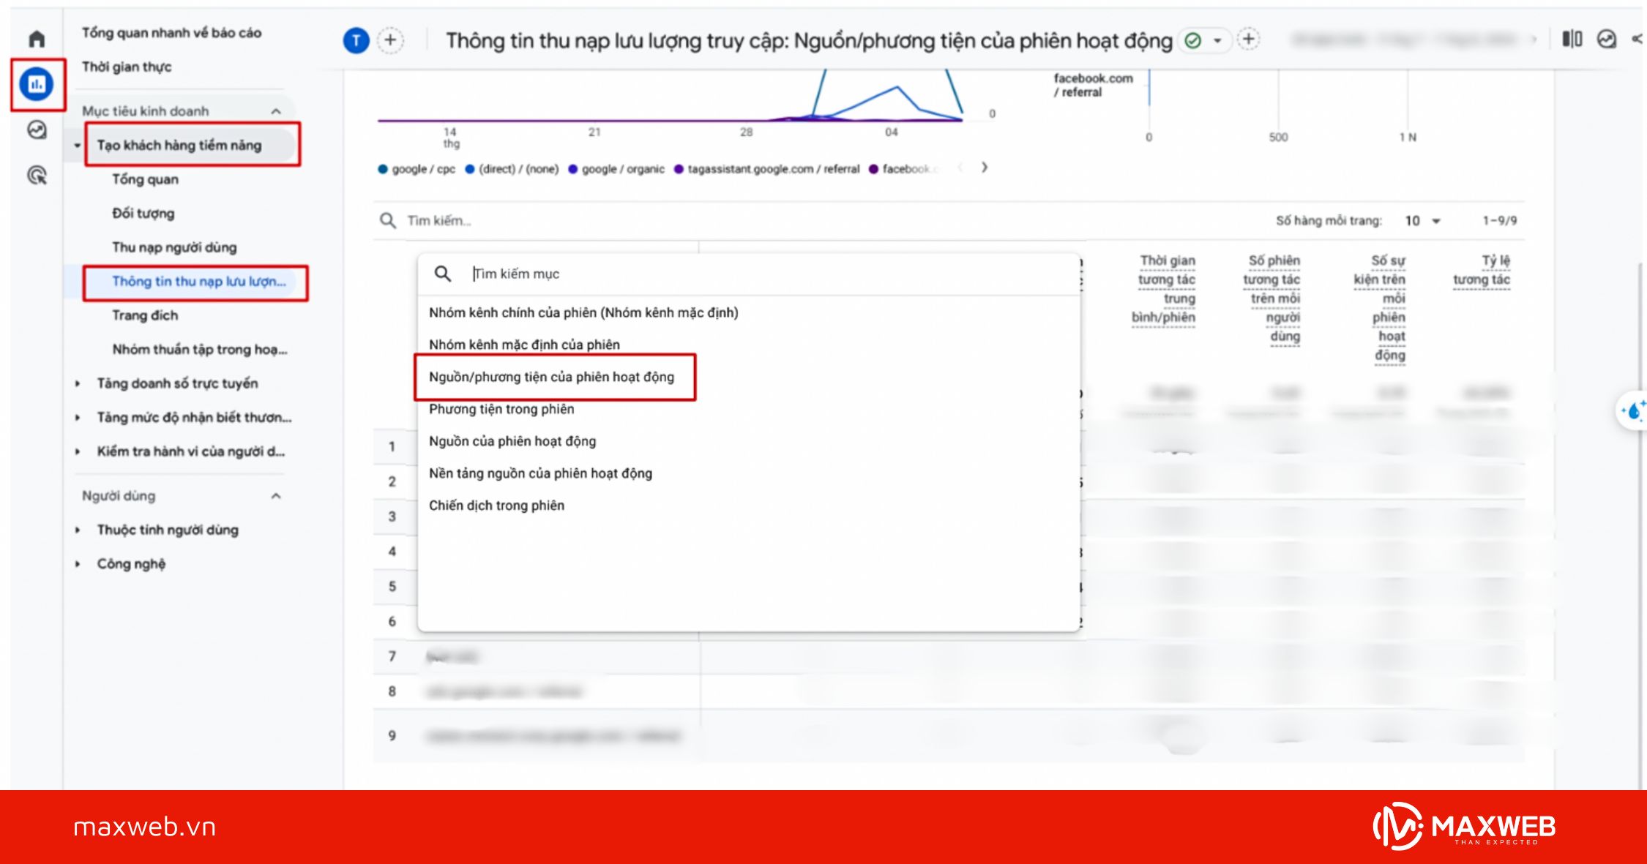Open the Home icon in left rail

tap(37, 38)
